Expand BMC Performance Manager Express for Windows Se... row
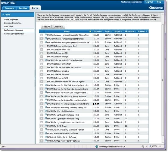 pyautogui.click(x=46, y=42)
